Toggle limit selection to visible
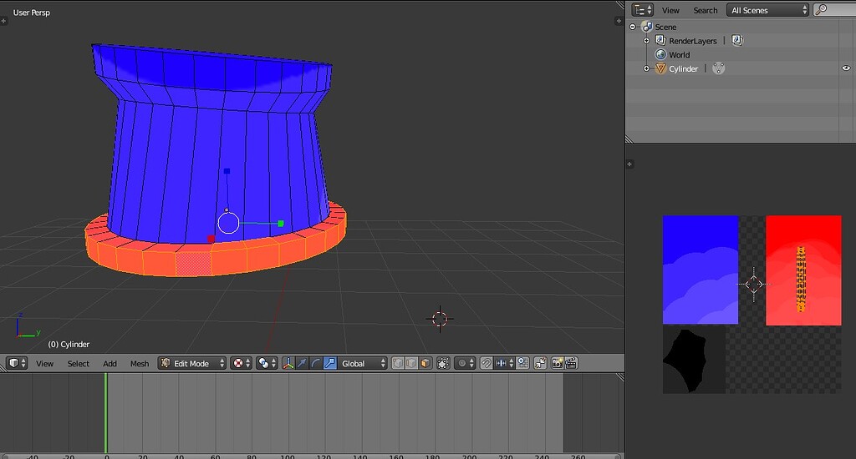The width and height of the screenshot is (856, 459). [443, 363]
